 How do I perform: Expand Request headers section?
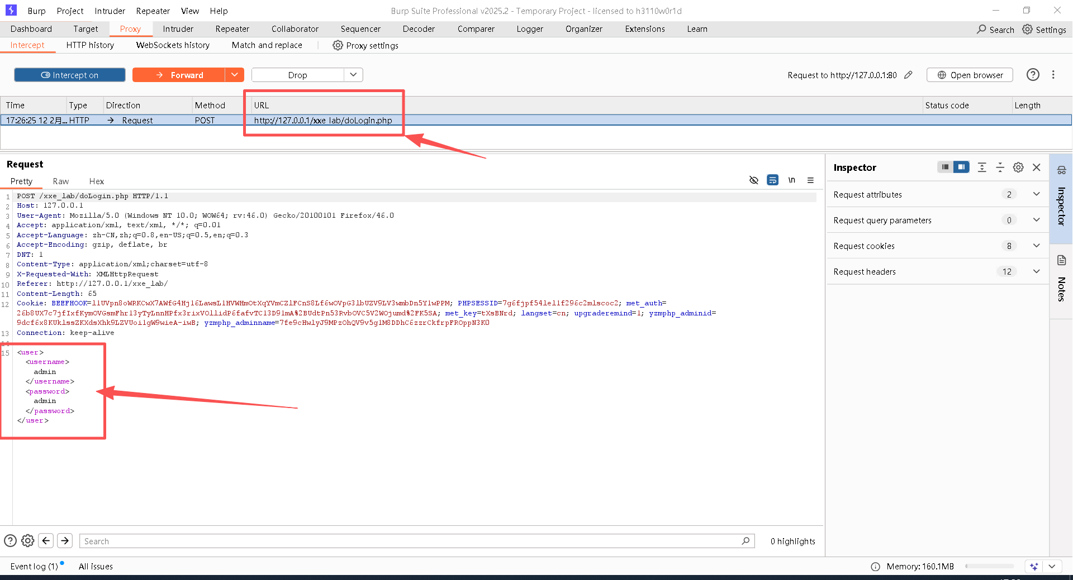pyautogui.click(x=937, y=271)
